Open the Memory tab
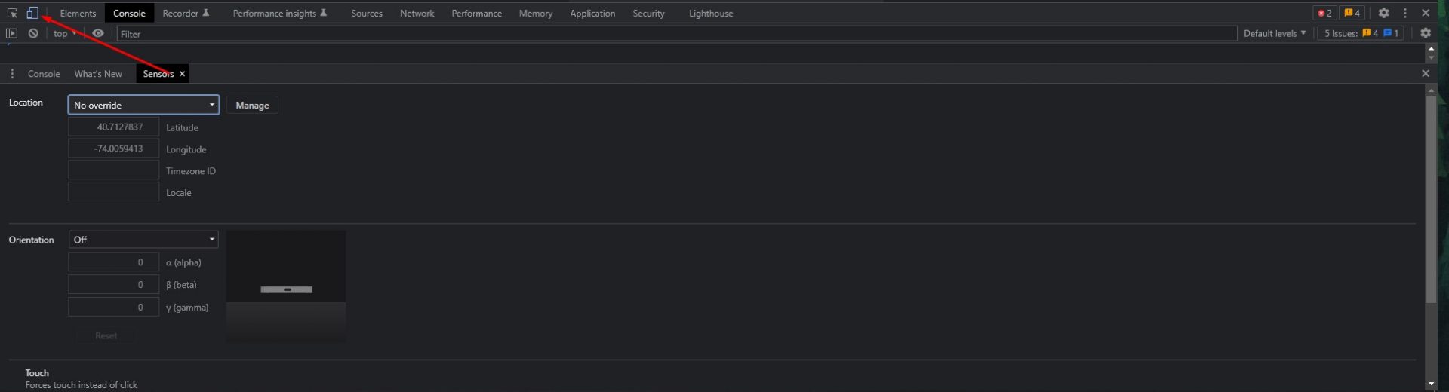Screen dimensions: 1449x392 click(x=536, y=13)
